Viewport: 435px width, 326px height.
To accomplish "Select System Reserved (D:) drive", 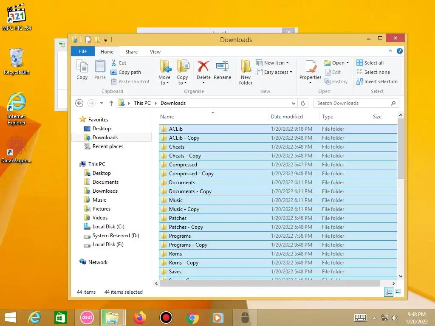I will (116, 236).
